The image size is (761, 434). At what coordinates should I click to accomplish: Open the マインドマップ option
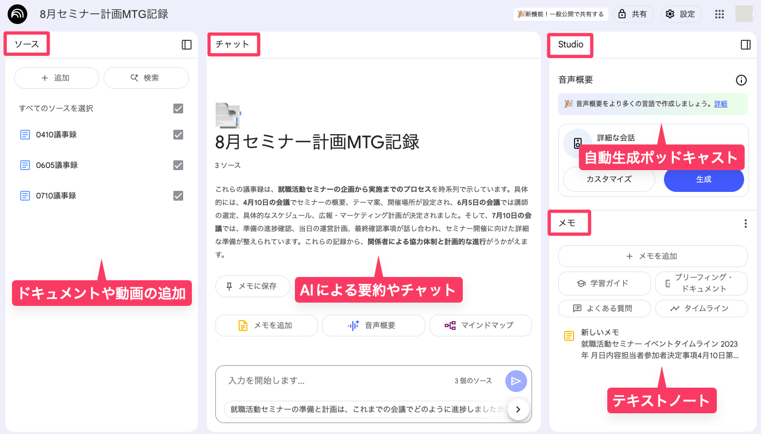pos(480,325)
